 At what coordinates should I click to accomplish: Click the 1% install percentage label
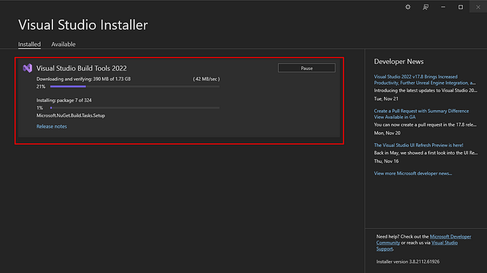click(x=40, y=108)
